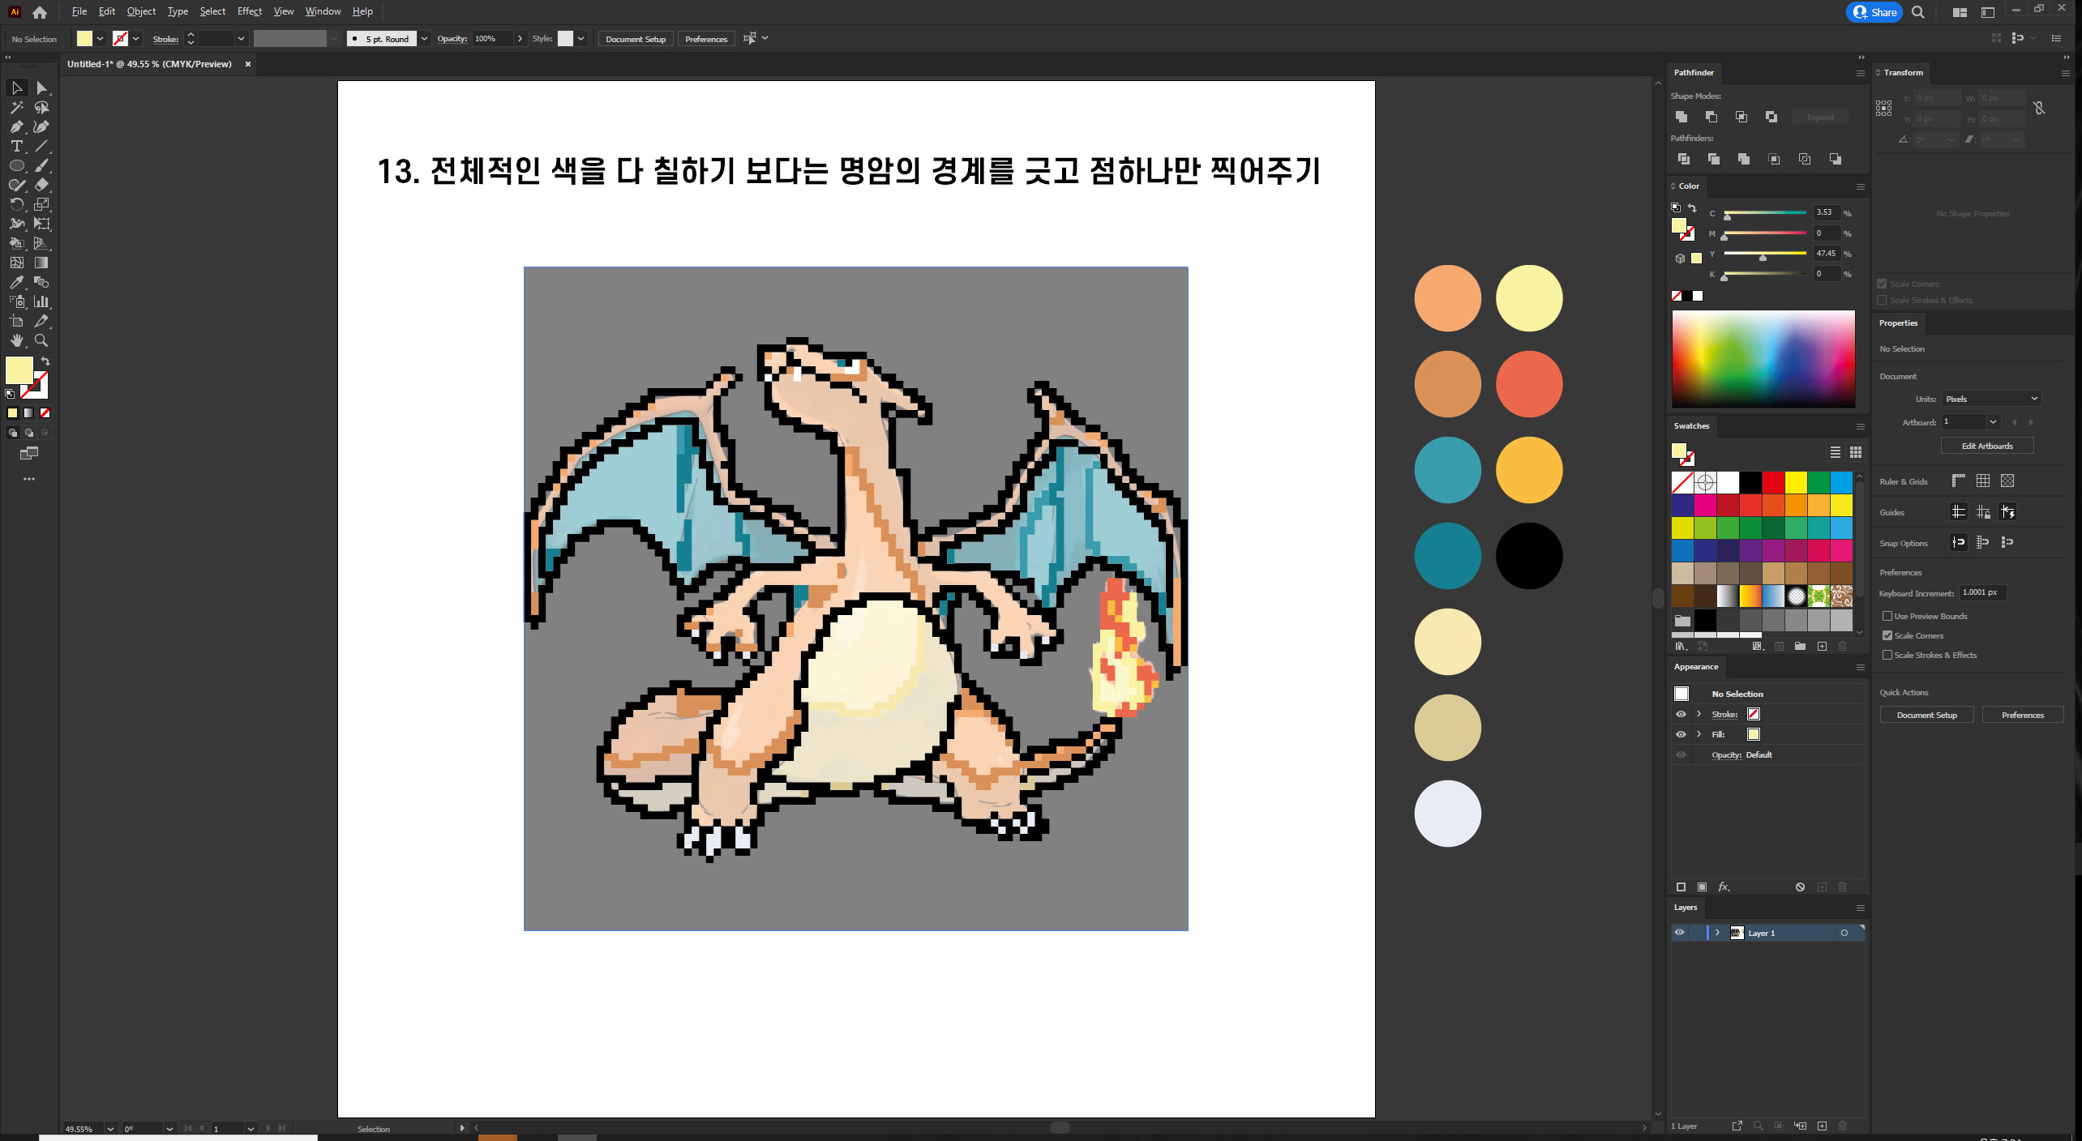2082x1141 pixels.
Task: Select the Eraser tool
Action: pos(41,185)
